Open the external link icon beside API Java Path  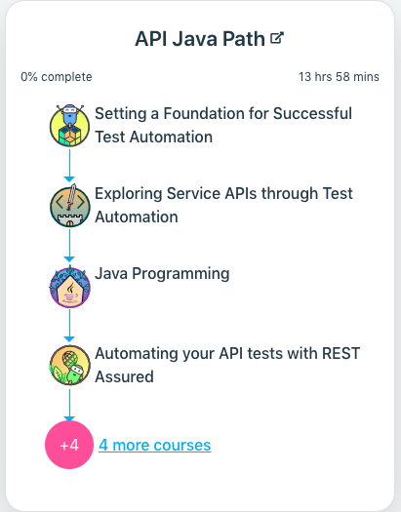tap(277, 38)
